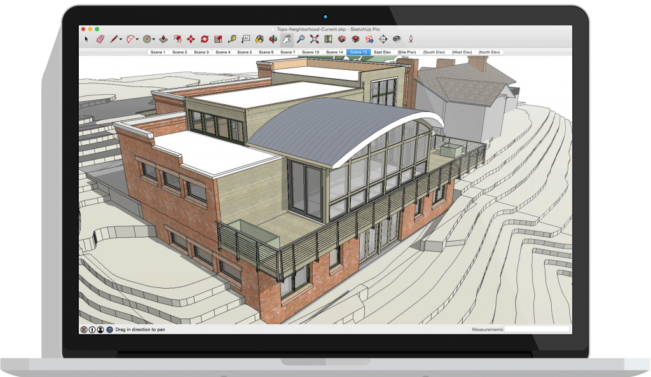Activate the Pan tool
The image size is (651, 377).
click(286, 38)
